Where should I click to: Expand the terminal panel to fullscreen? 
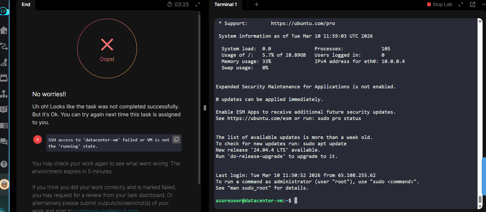461,4
